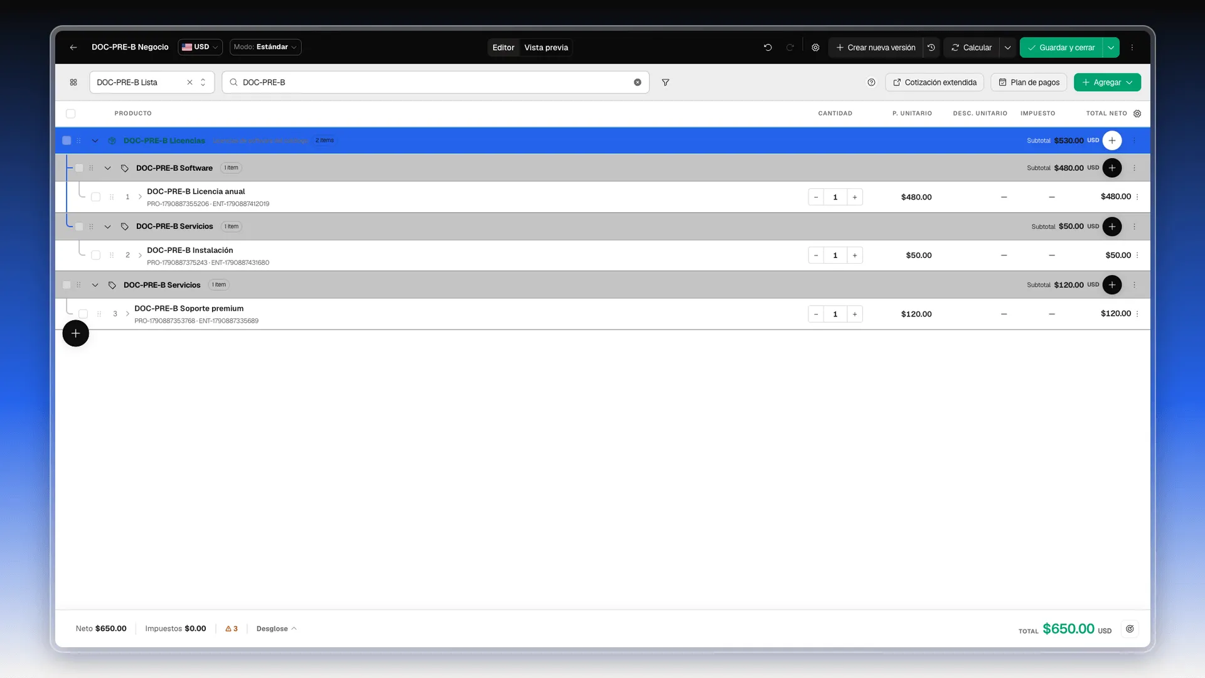The width and height of the screenshot is (1205, 678).
Task: Check the DOC-PRE-B Soporte premium row
Action: pyautogui.click(x=83, y=313)
